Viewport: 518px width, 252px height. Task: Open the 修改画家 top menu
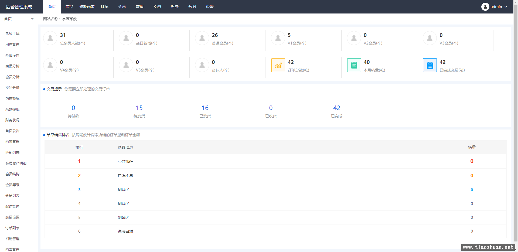pyautogui.click(x=87, y=7)
